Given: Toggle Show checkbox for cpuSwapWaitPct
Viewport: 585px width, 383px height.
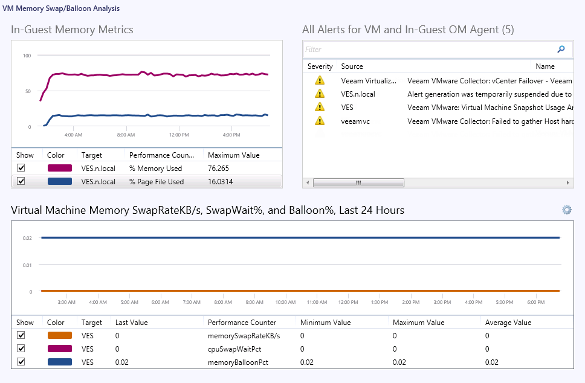Looking at the screenshot, I should pos(21,349).
